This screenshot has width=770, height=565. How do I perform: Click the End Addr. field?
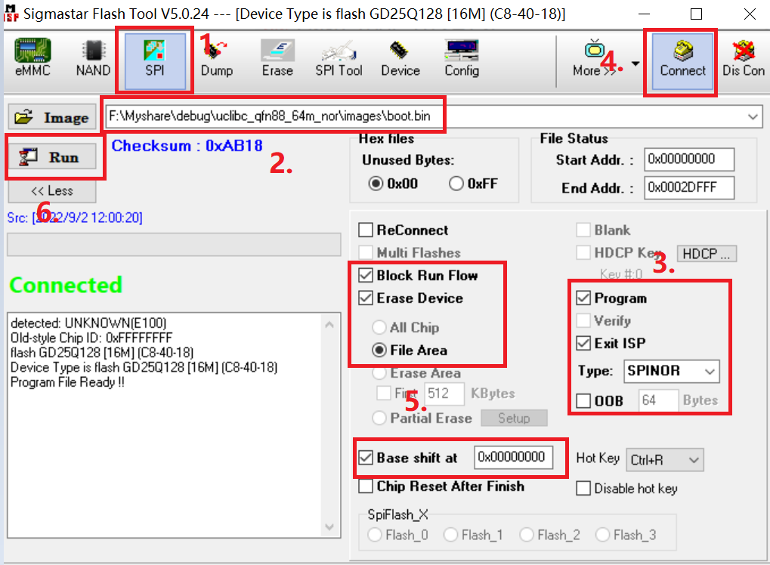(689, 187)
